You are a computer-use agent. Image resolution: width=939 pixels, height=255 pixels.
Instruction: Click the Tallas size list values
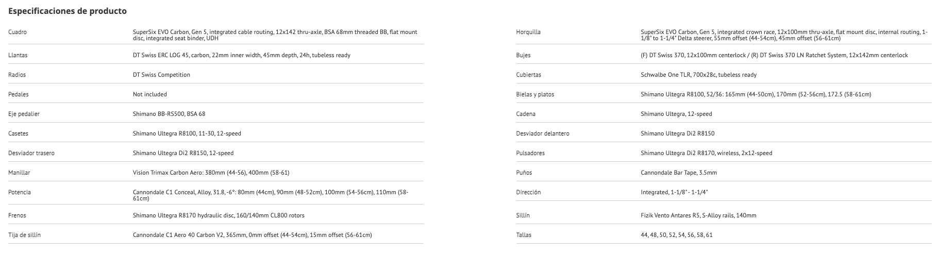click(x=676, y=235)
